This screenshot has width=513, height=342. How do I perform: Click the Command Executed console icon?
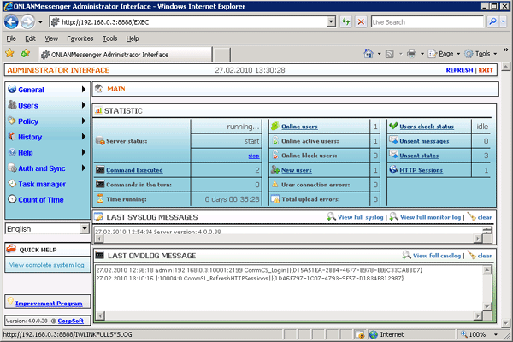coord(100,169)
